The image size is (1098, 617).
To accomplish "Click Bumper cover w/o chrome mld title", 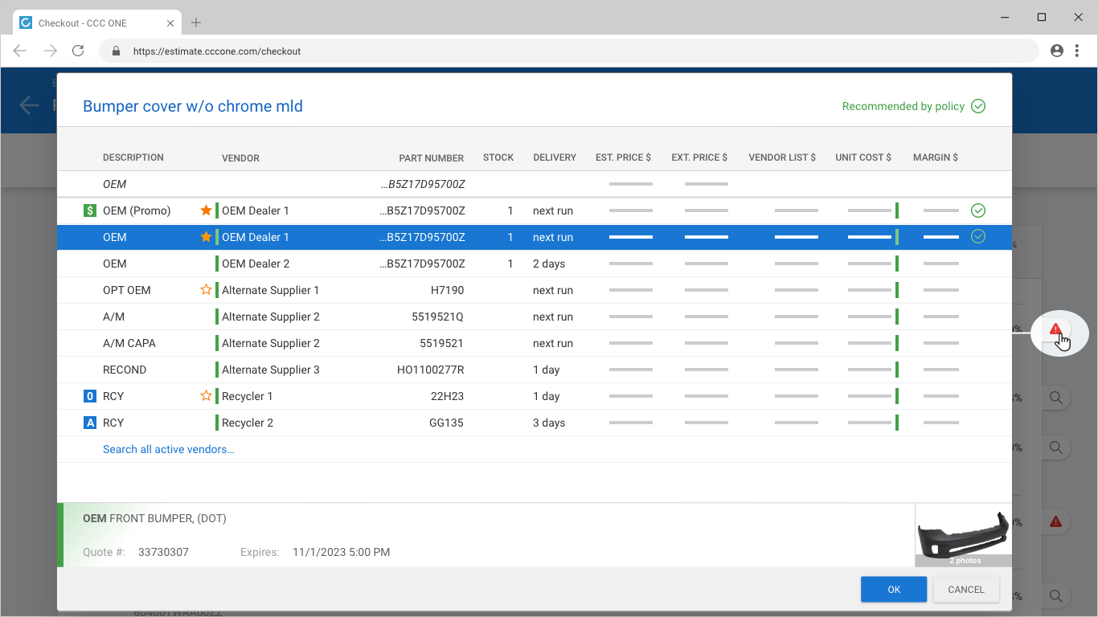I will (x=193, y=106).
